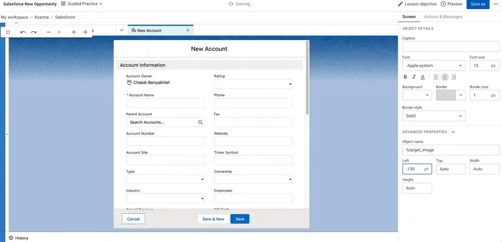Viewport: 502px width, 242px height.
Task: Click the Preview button
Action: (x=451, y=4)
